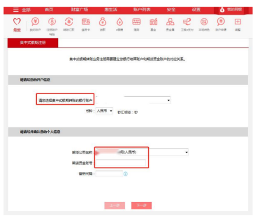
Task: Click the 下一步 next button
Action: (x=142, y=205)
